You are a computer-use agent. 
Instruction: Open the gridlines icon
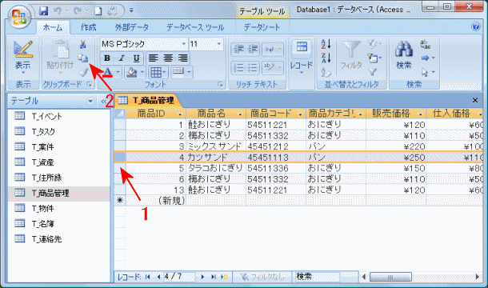coord(155,72)
